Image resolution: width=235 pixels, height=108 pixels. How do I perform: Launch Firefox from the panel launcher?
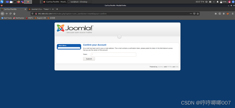pos(19,2)
